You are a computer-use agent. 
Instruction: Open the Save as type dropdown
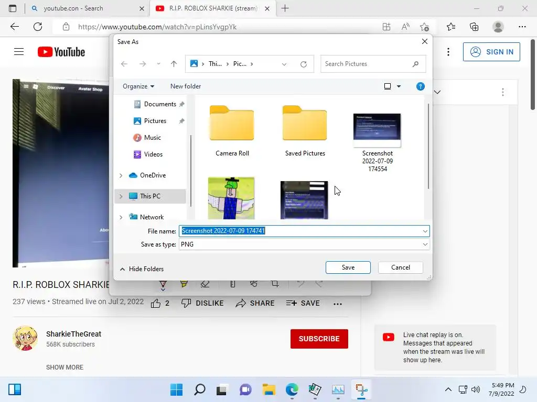pos(425,244)
